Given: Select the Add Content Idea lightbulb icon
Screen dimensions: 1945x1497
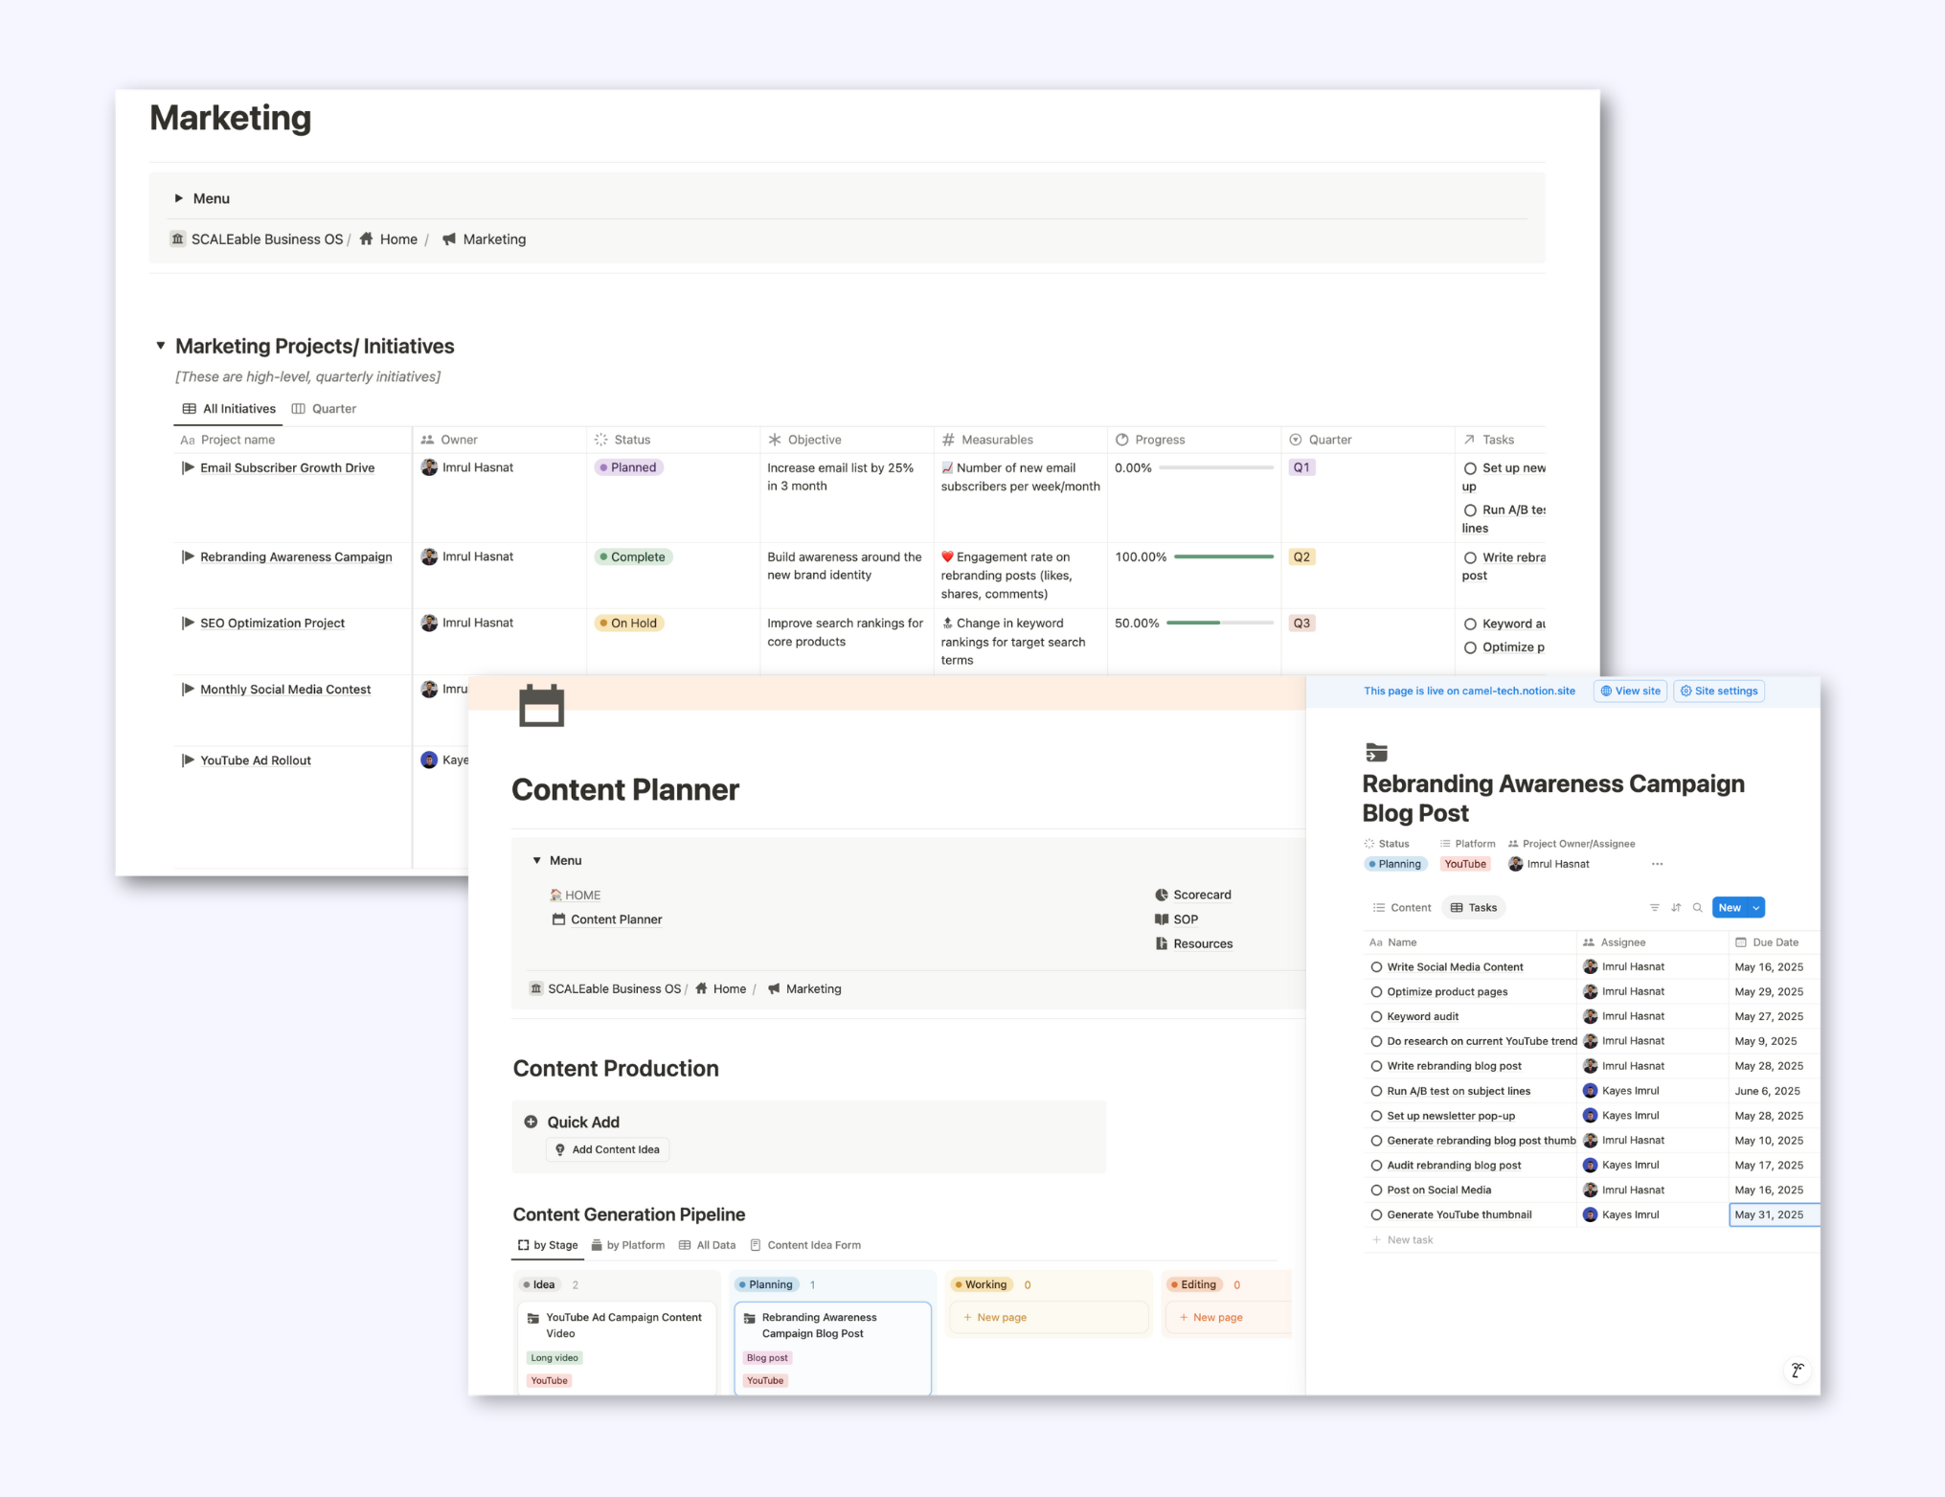Looking at the screenshot, I should click(x=560, y=1149).
